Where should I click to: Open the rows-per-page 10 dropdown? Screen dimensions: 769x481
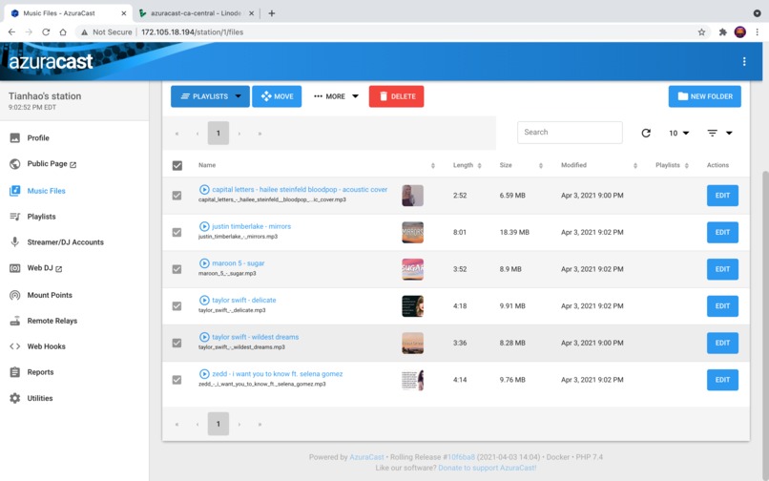click(x=678, y=133)
